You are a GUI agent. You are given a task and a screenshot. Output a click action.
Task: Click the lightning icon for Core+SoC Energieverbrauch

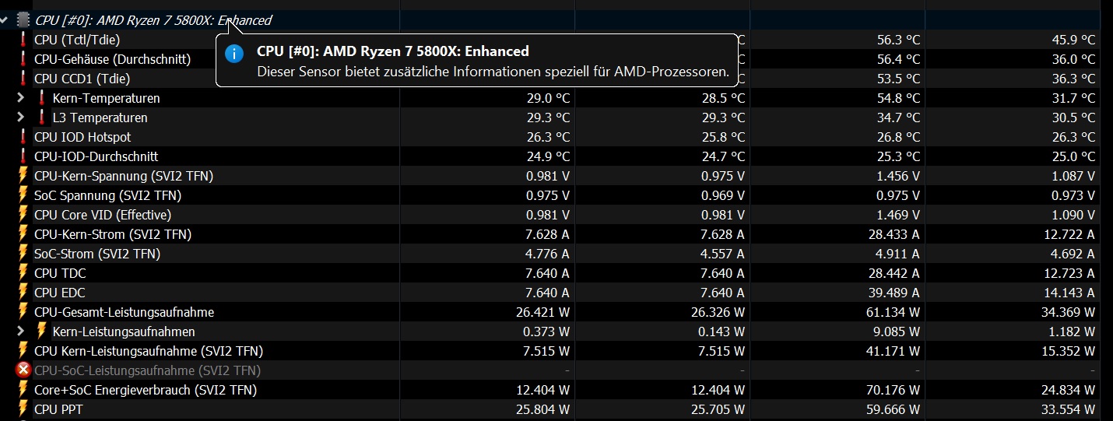click(x=23, y=389)
